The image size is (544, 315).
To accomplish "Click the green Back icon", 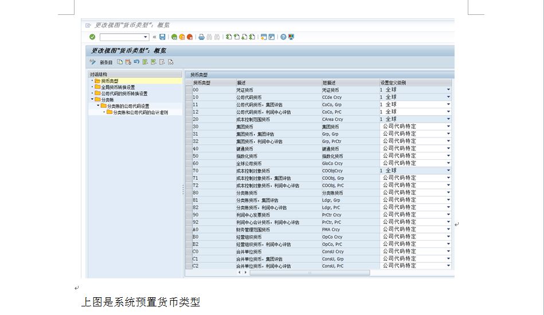I will (x=174, y=37).
